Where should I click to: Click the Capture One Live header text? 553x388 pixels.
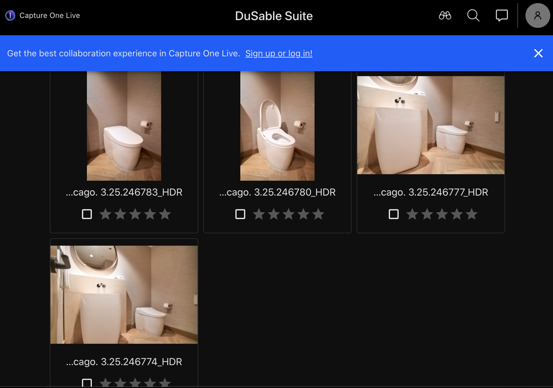click(x=50, y=15)
